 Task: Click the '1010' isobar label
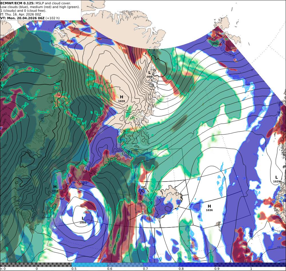click(x=6, y=236)
